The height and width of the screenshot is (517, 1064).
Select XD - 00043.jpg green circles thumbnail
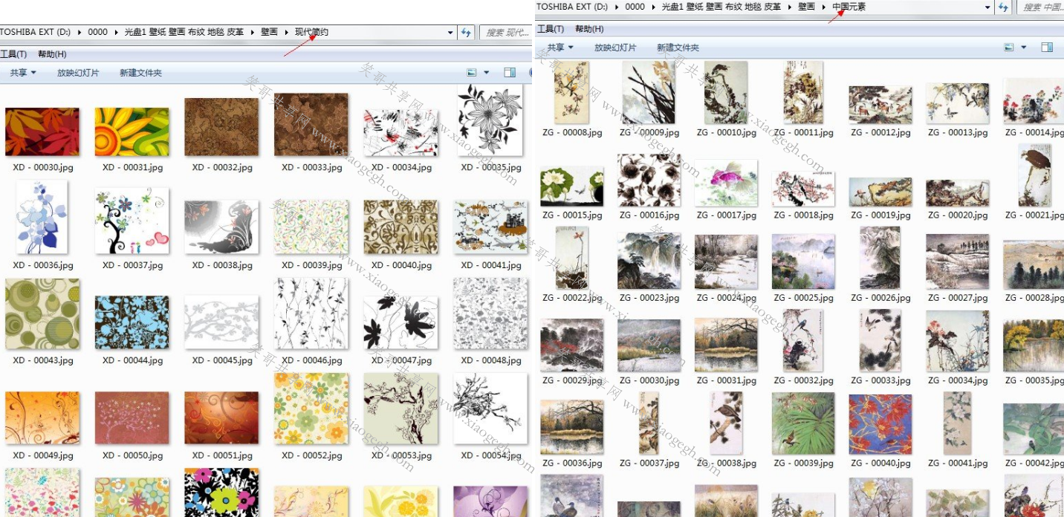click(x=42, y=313)
